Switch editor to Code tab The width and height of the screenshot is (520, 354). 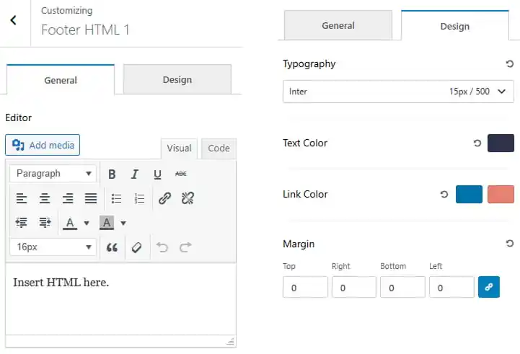[x=219, y=149]
